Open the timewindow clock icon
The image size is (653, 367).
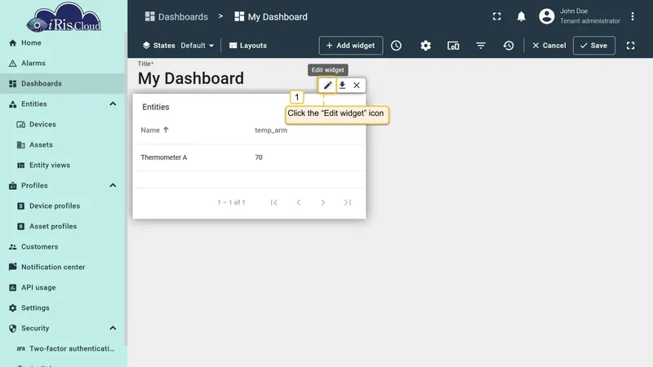[396, 46]
